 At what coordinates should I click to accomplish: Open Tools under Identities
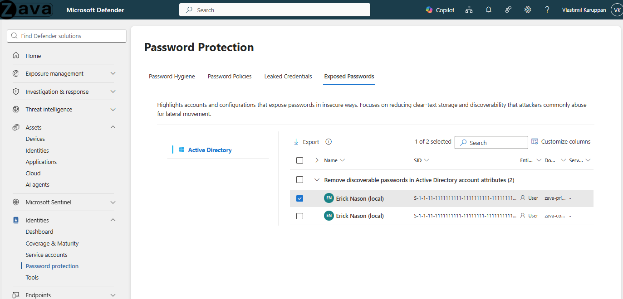(32, 277)
